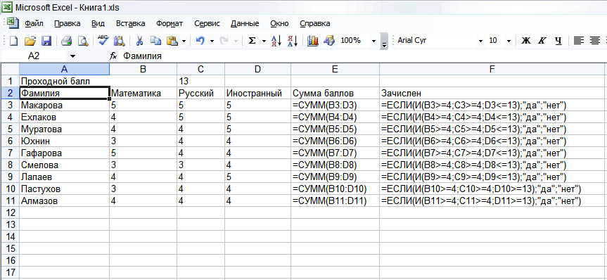This screenshot has height=280, width=607.
Task: Select the cell =СУММ(B6:D6)
Action: 336,141
